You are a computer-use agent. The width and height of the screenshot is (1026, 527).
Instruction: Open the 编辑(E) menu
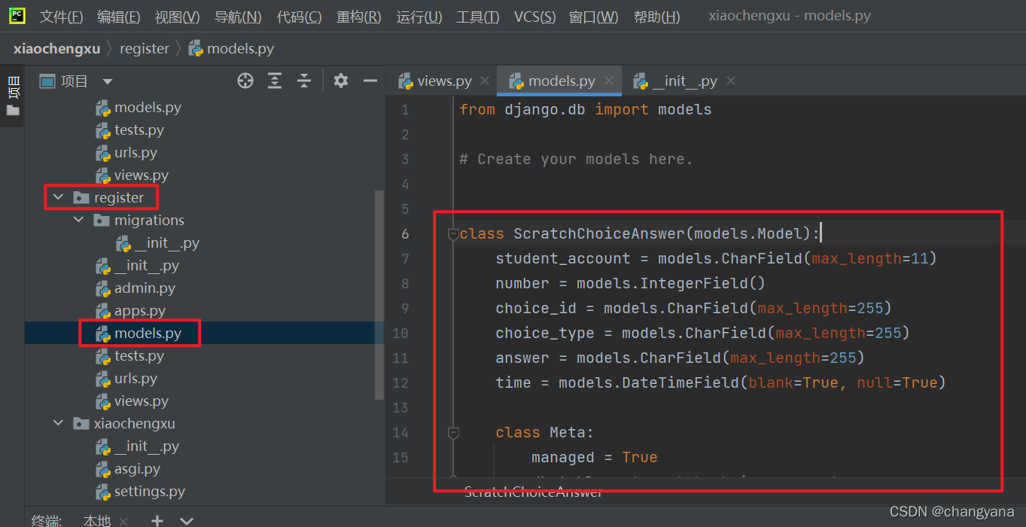pyautogui.click(x=119, y=17)
